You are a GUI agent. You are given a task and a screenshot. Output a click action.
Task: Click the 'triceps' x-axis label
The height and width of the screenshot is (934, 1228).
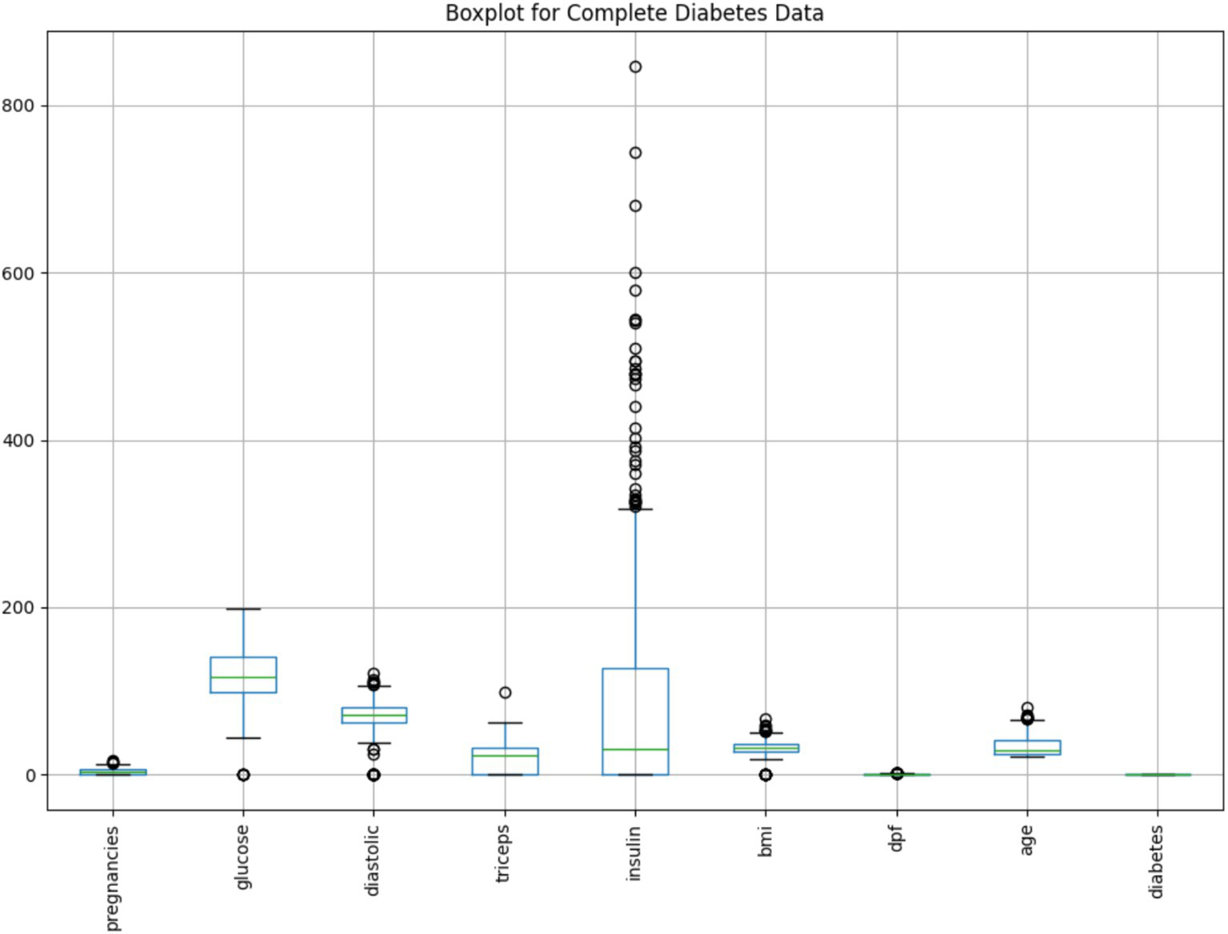tap(503, 854)
